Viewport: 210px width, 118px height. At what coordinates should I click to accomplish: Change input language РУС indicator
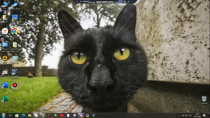(190, 115)
